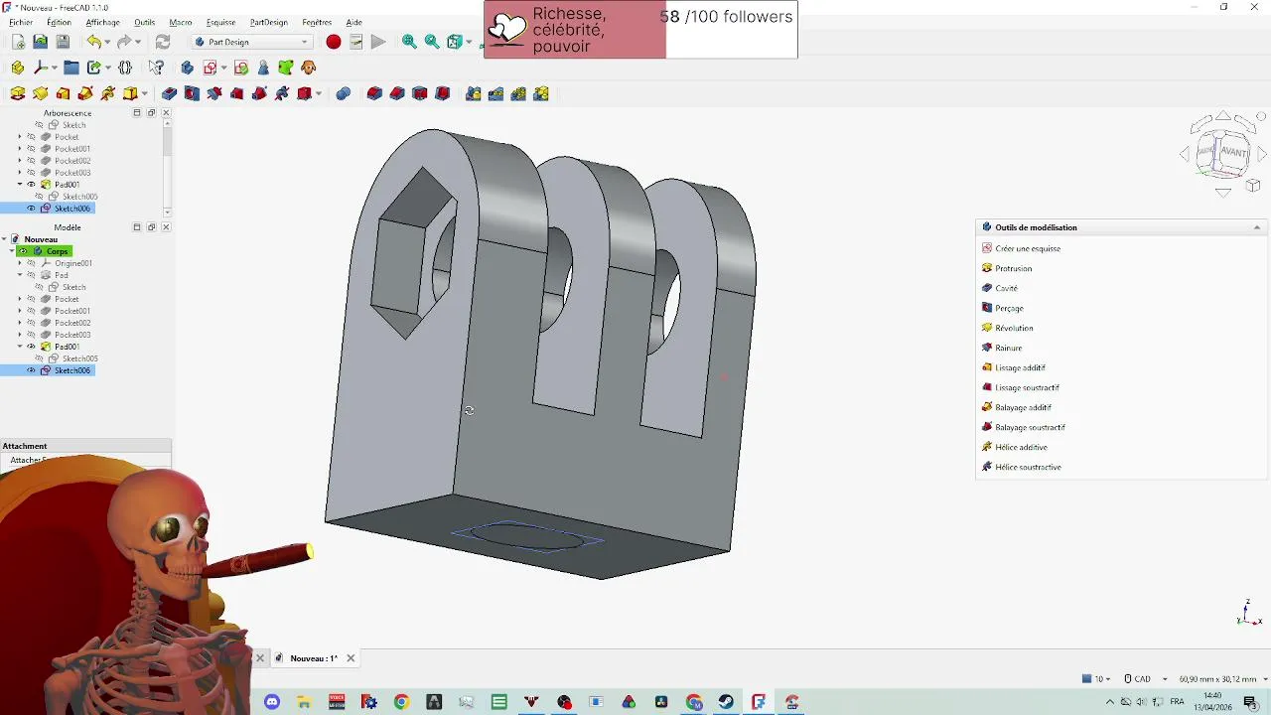Click the Mirrored pattern tool icon
Image resolution: width=1271 pixels, height=715 pixels.
click(x=473, y=93)
